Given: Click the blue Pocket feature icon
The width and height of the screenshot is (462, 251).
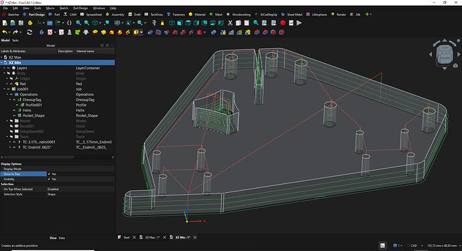Looking at the screenshot, I should 150,32.
